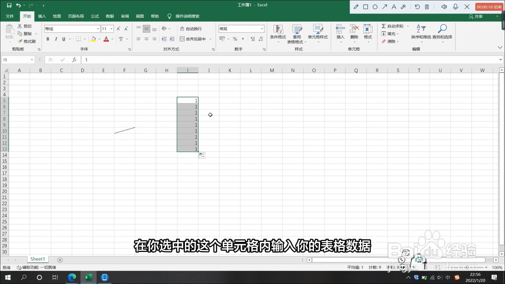
Task: Add new sheet plus button
Action: [60, 260]
